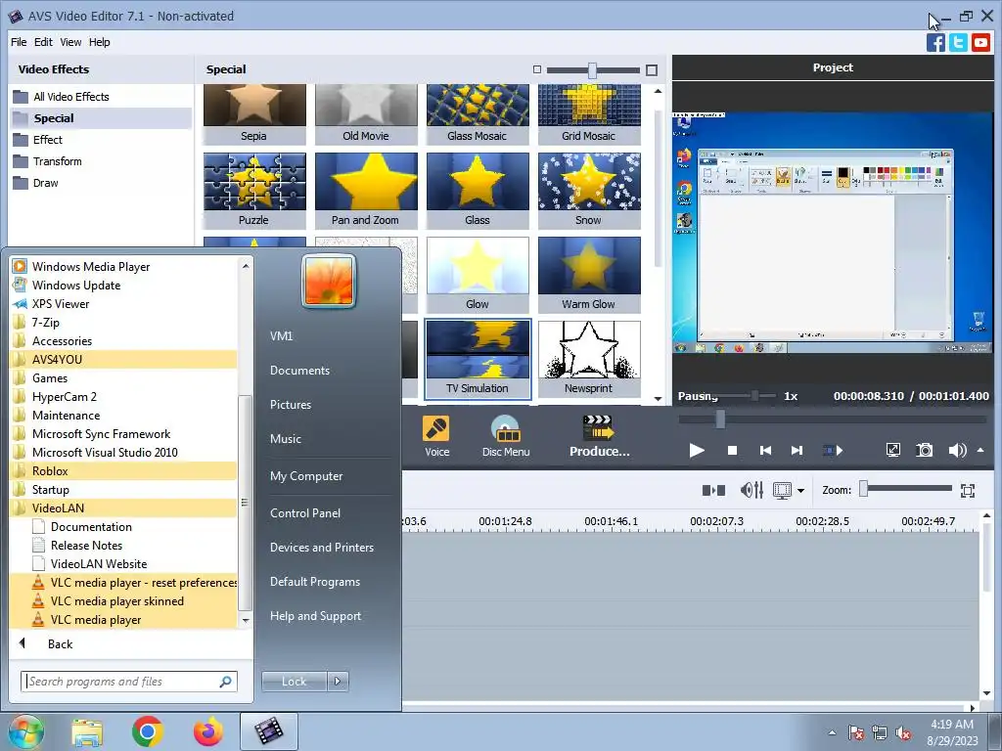Take a snapshot of the preview
1002x751 pixels.
tap(924, 450)
